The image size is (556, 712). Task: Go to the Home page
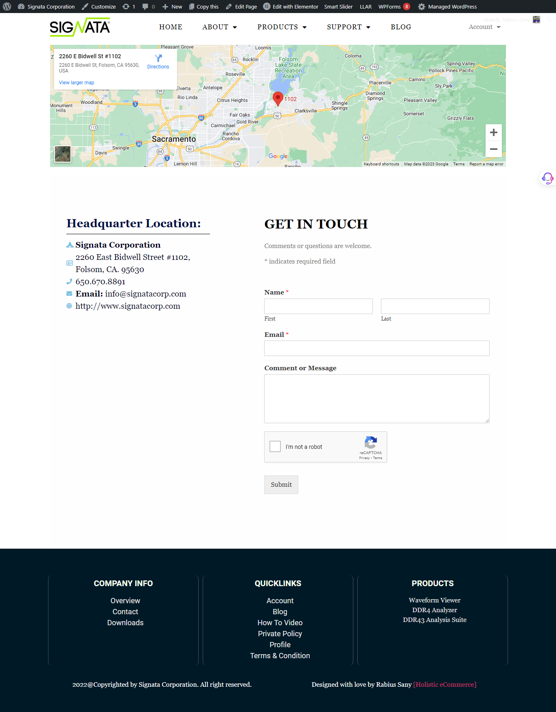coord(171,27)
